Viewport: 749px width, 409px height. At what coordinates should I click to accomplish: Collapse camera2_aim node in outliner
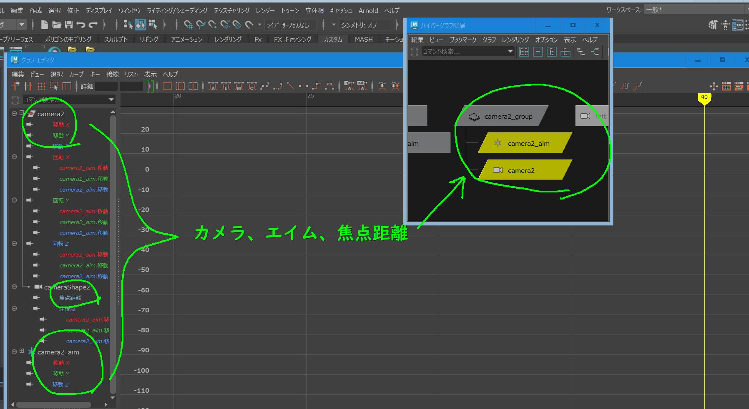point(15,352)
